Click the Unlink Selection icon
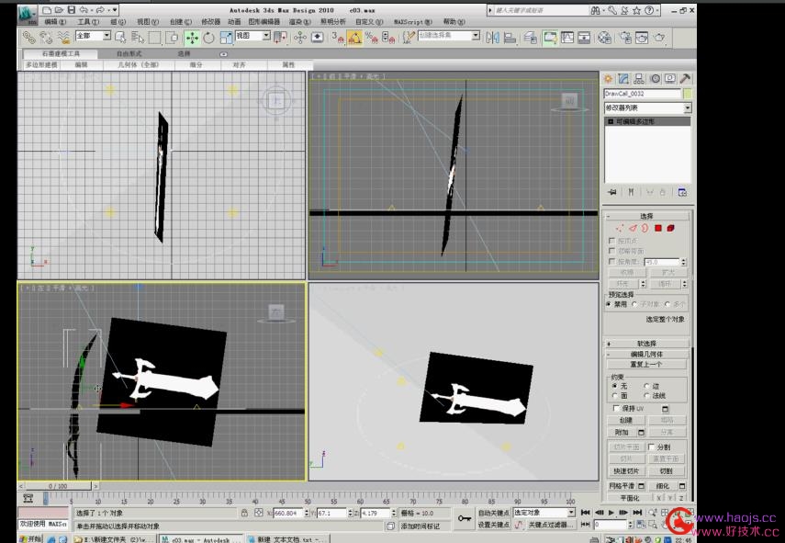 point(46,38)
